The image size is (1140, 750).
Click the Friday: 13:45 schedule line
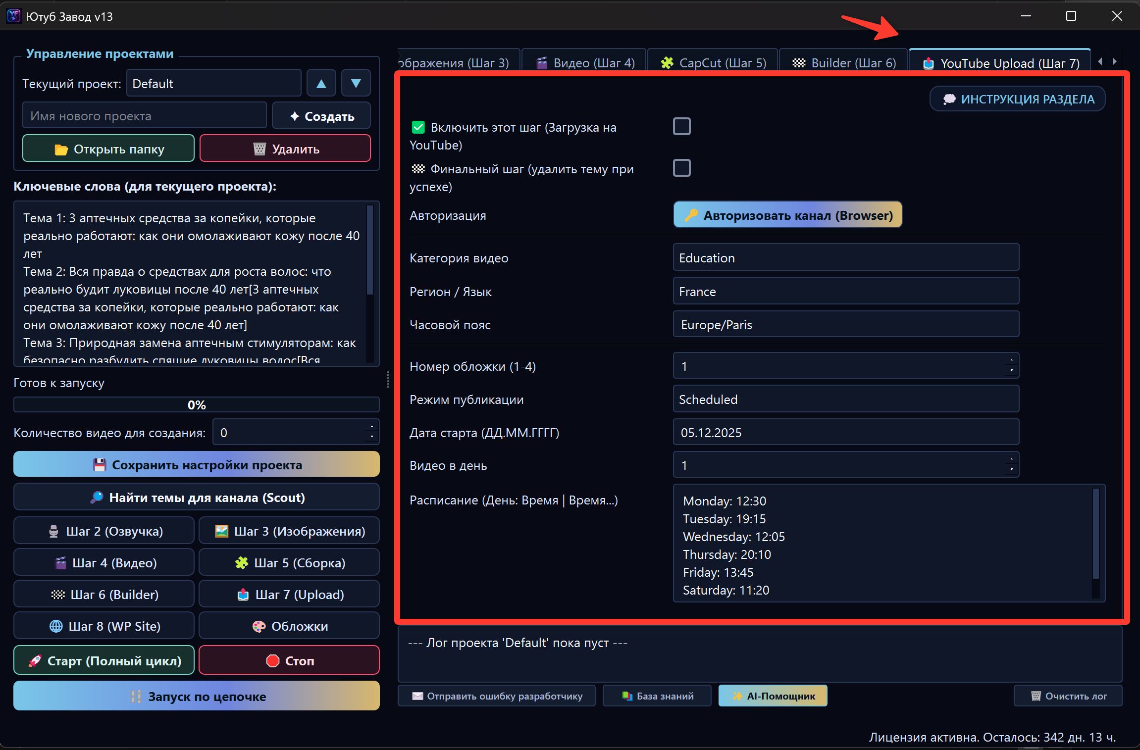pyautogui.click(x=718, y=572)
